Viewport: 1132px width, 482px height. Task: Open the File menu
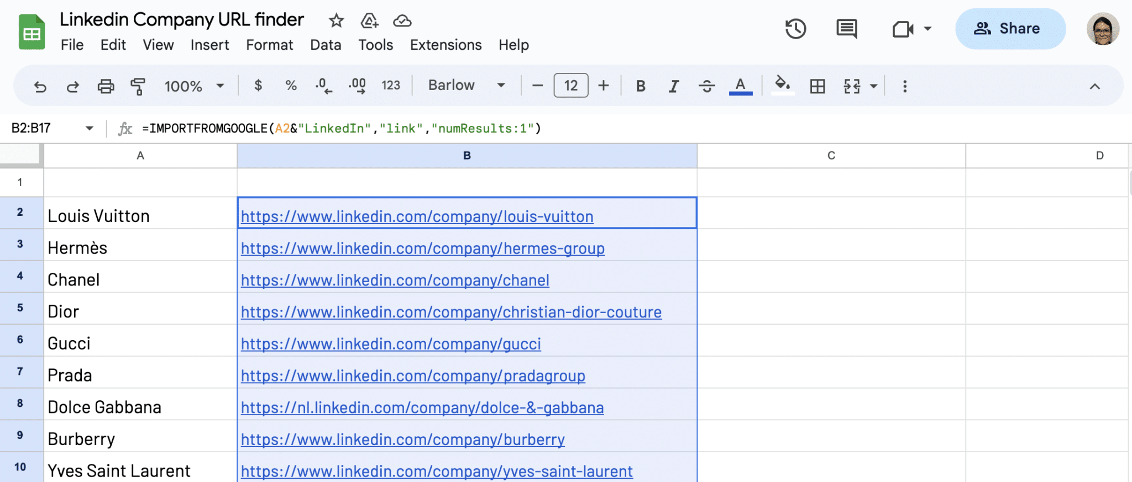click(72, 45)
